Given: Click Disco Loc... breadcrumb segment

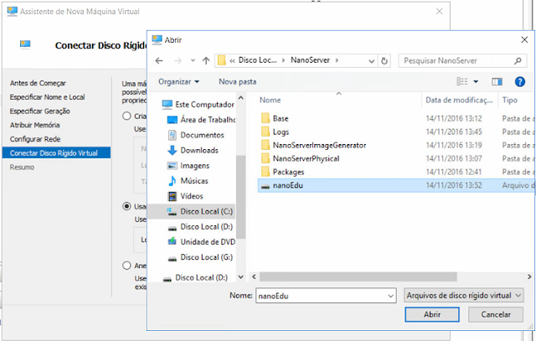Looking at the screenshot, I should click(257, 60).
